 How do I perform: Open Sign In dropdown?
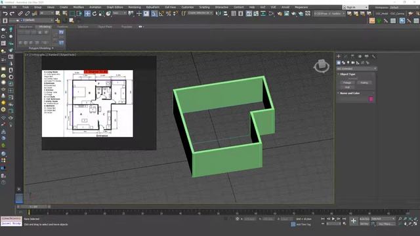tap(356, 7)
